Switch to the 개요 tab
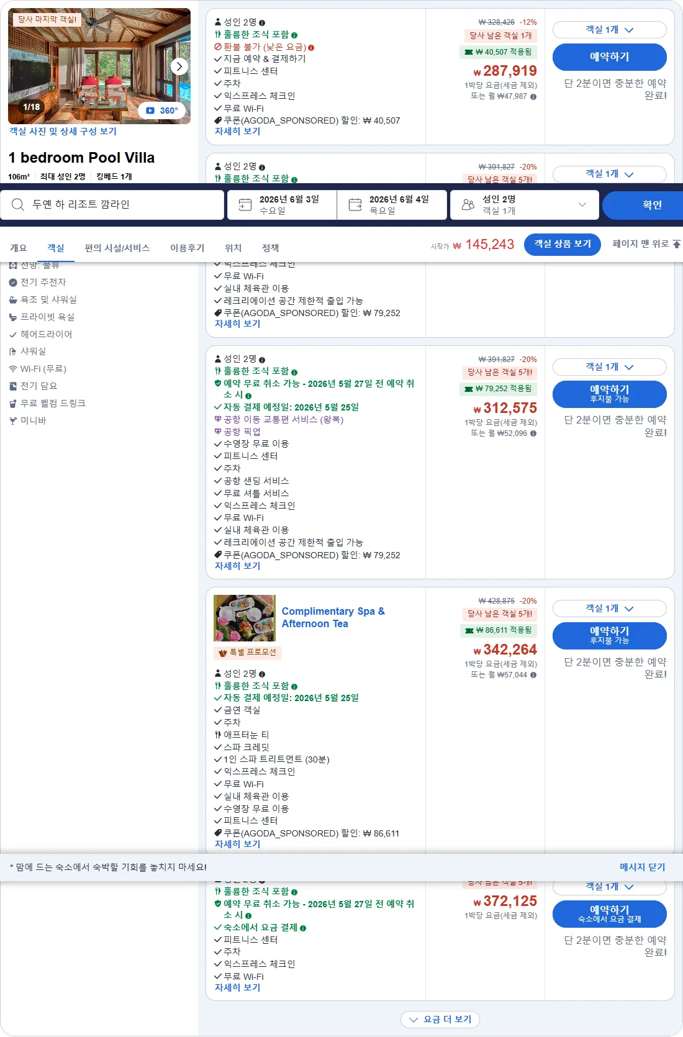Image resolution: width=683 pixels, height=1037 pixels. point(18,248)
